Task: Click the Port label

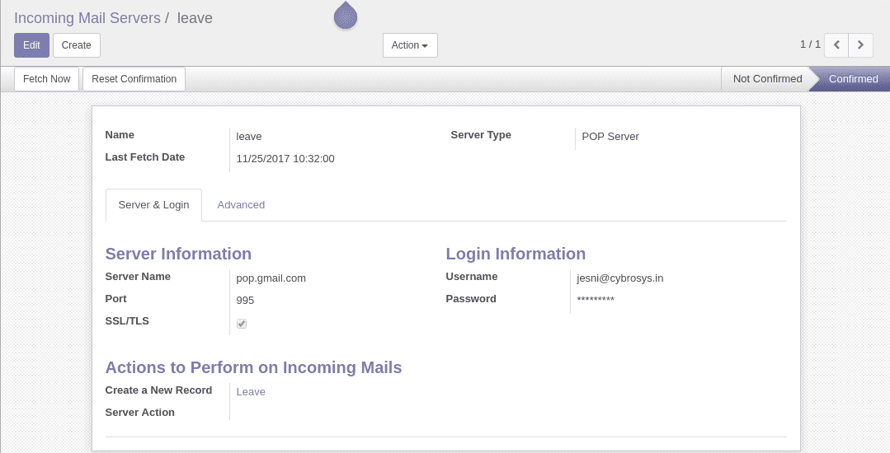Action: coord(115,299)
